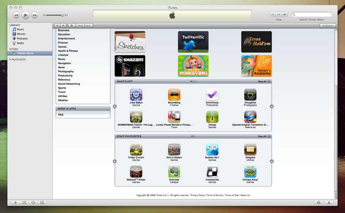Open the Spanish-English Translation Dictionary icon
Screen dimensions: 345x213
(250, 117)
